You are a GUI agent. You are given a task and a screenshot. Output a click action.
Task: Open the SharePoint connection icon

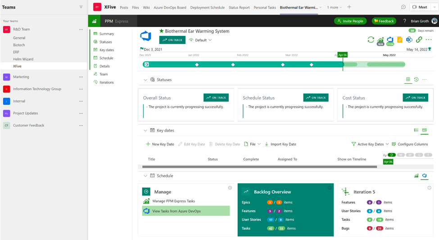pos(409,40)
